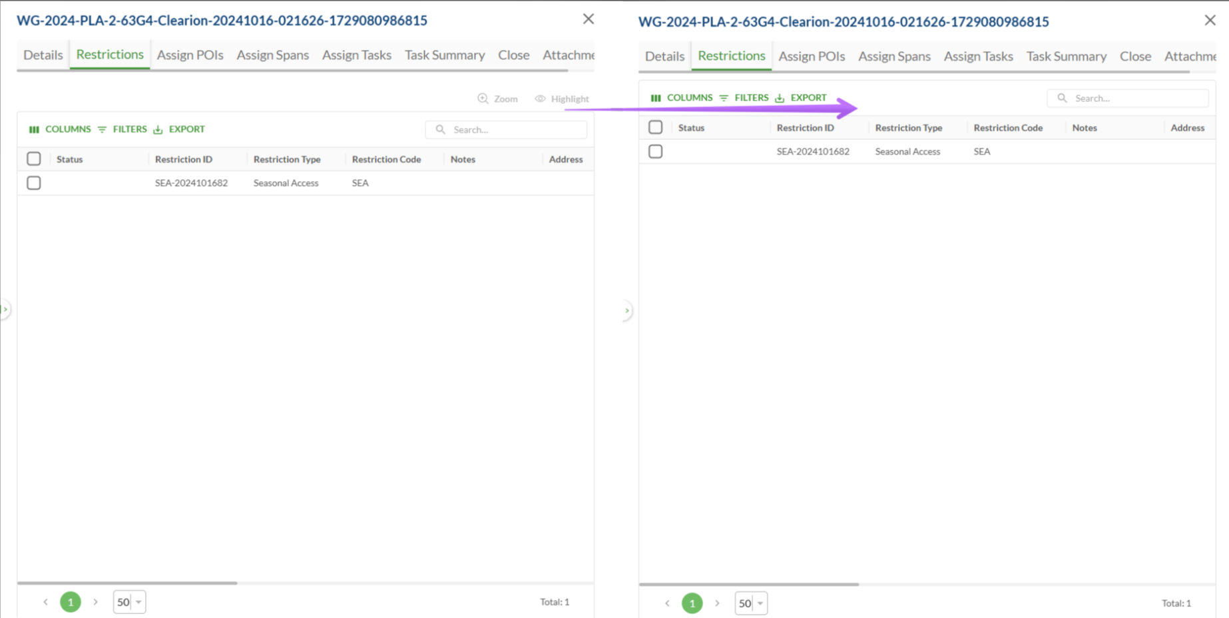
Task: Open the page size 50 dropdown in right panel
Action: (x=751, y=603)
